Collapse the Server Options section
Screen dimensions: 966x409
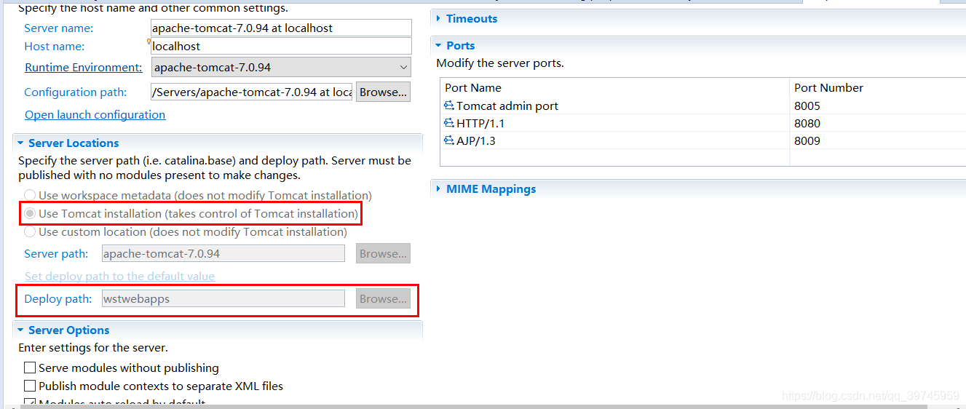[x=21, y=330]
